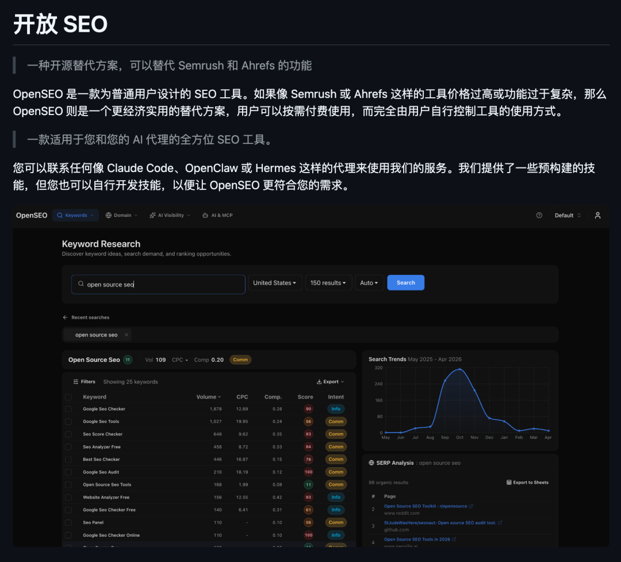Select the 'open source seo' recent search chip
621x562 pixels.
tap(96, 335)
